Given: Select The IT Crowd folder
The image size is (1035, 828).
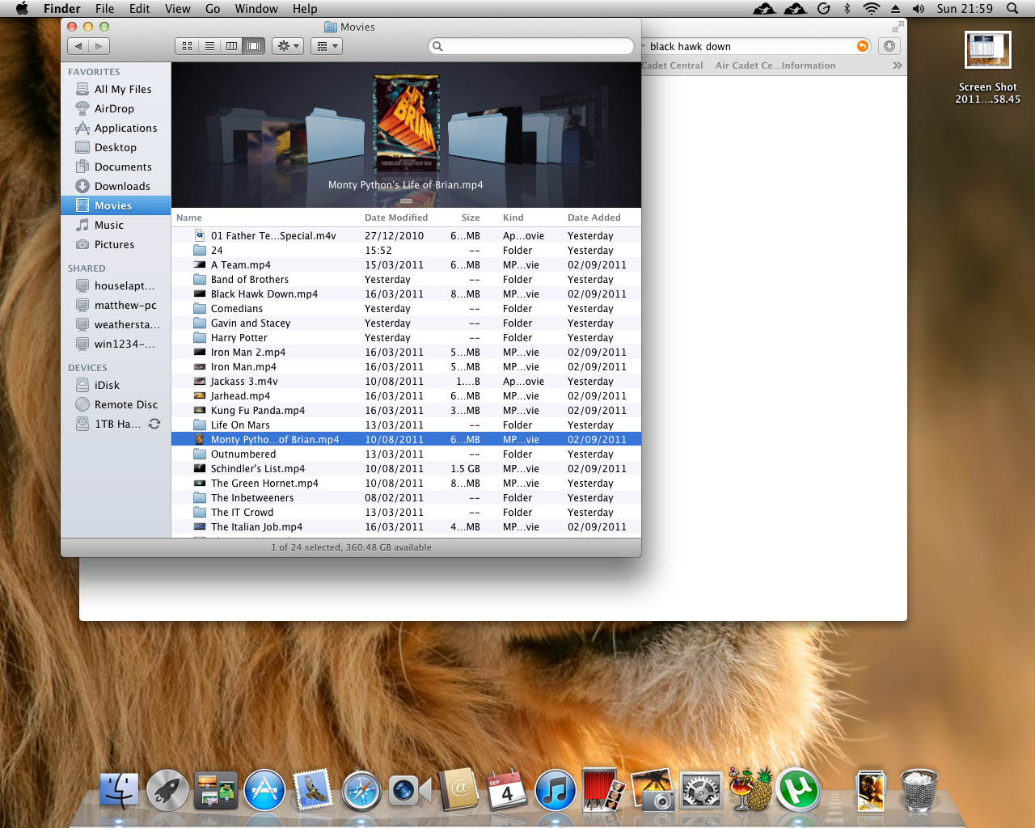Looking at the screenshot, I should [x=406, y=513].
